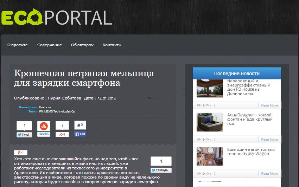
Task: Click Read More under RD House news
Action: 269,105
